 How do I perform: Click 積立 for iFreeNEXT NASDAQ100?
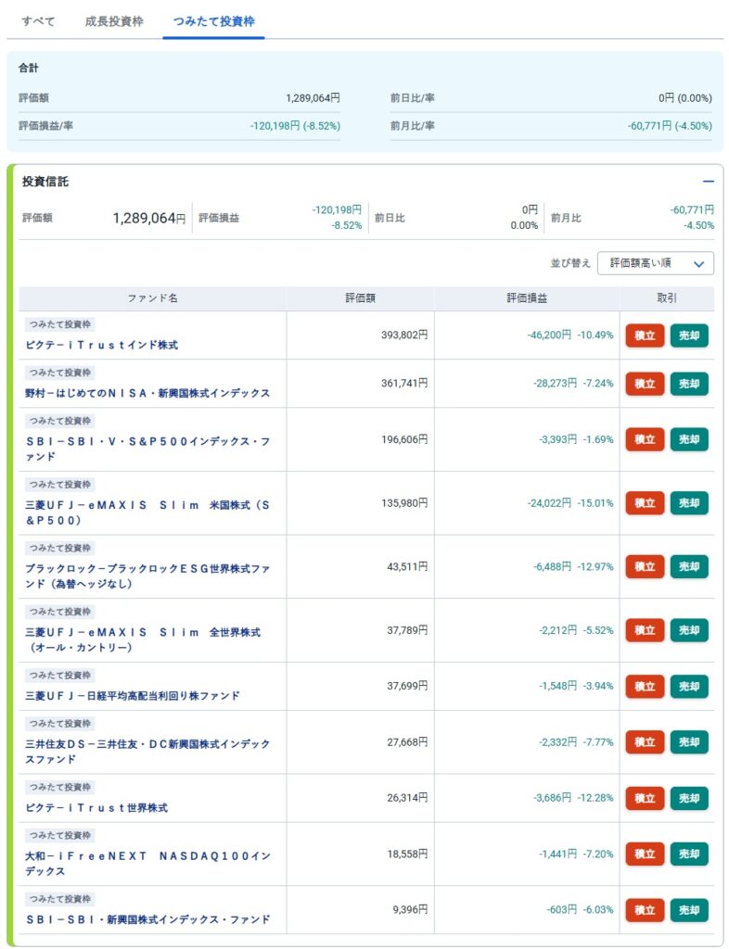click(x=645, y=854)
